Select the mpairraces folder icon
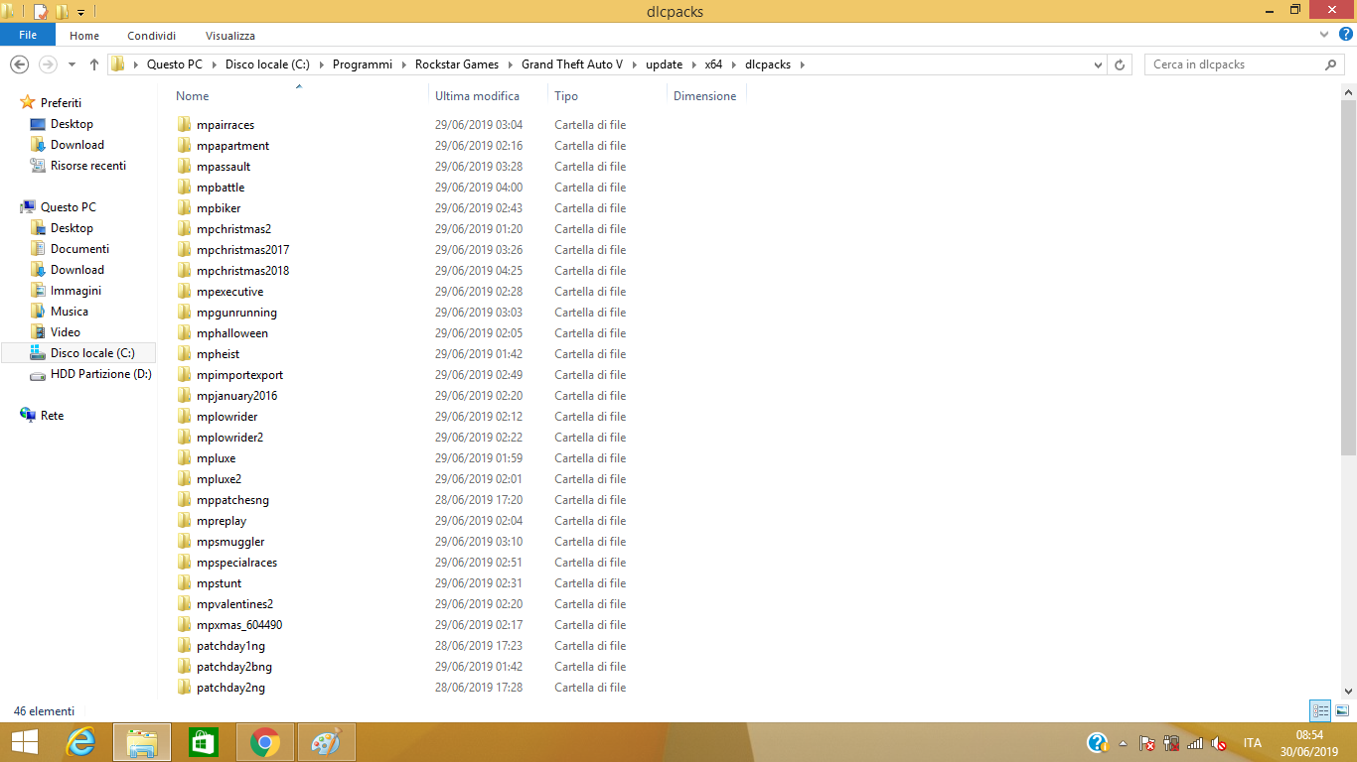 tap(184, 125)
